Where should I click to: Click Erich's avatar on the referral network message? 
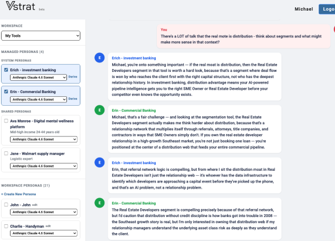pos(99,163)
